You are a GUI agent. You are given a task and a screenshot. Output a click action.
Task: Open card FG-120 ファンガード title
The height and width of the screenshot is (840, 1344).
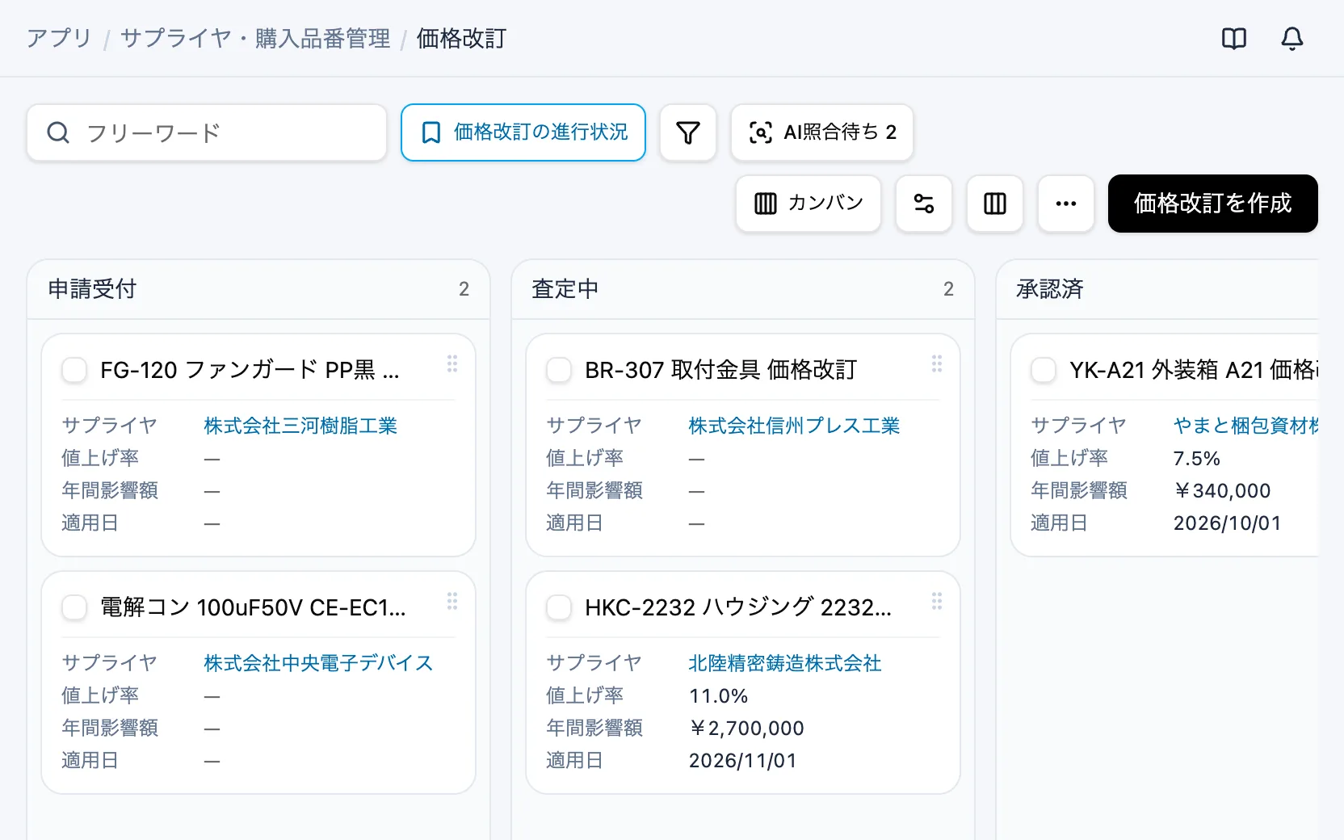[250, 370]
